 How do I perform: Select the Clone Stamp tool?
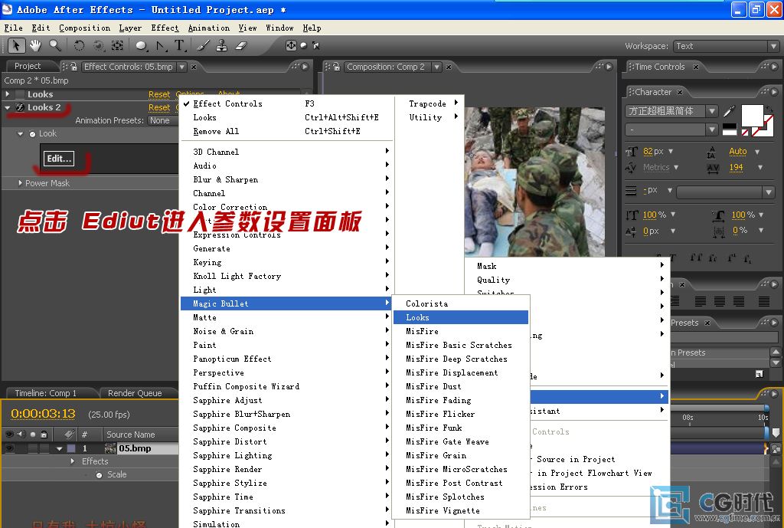tap(221, 45)
